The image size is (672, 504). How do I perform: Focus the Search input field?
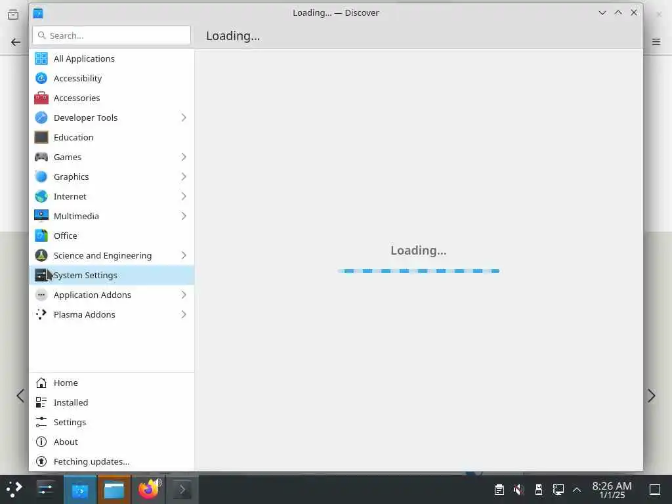coord(112,35)
